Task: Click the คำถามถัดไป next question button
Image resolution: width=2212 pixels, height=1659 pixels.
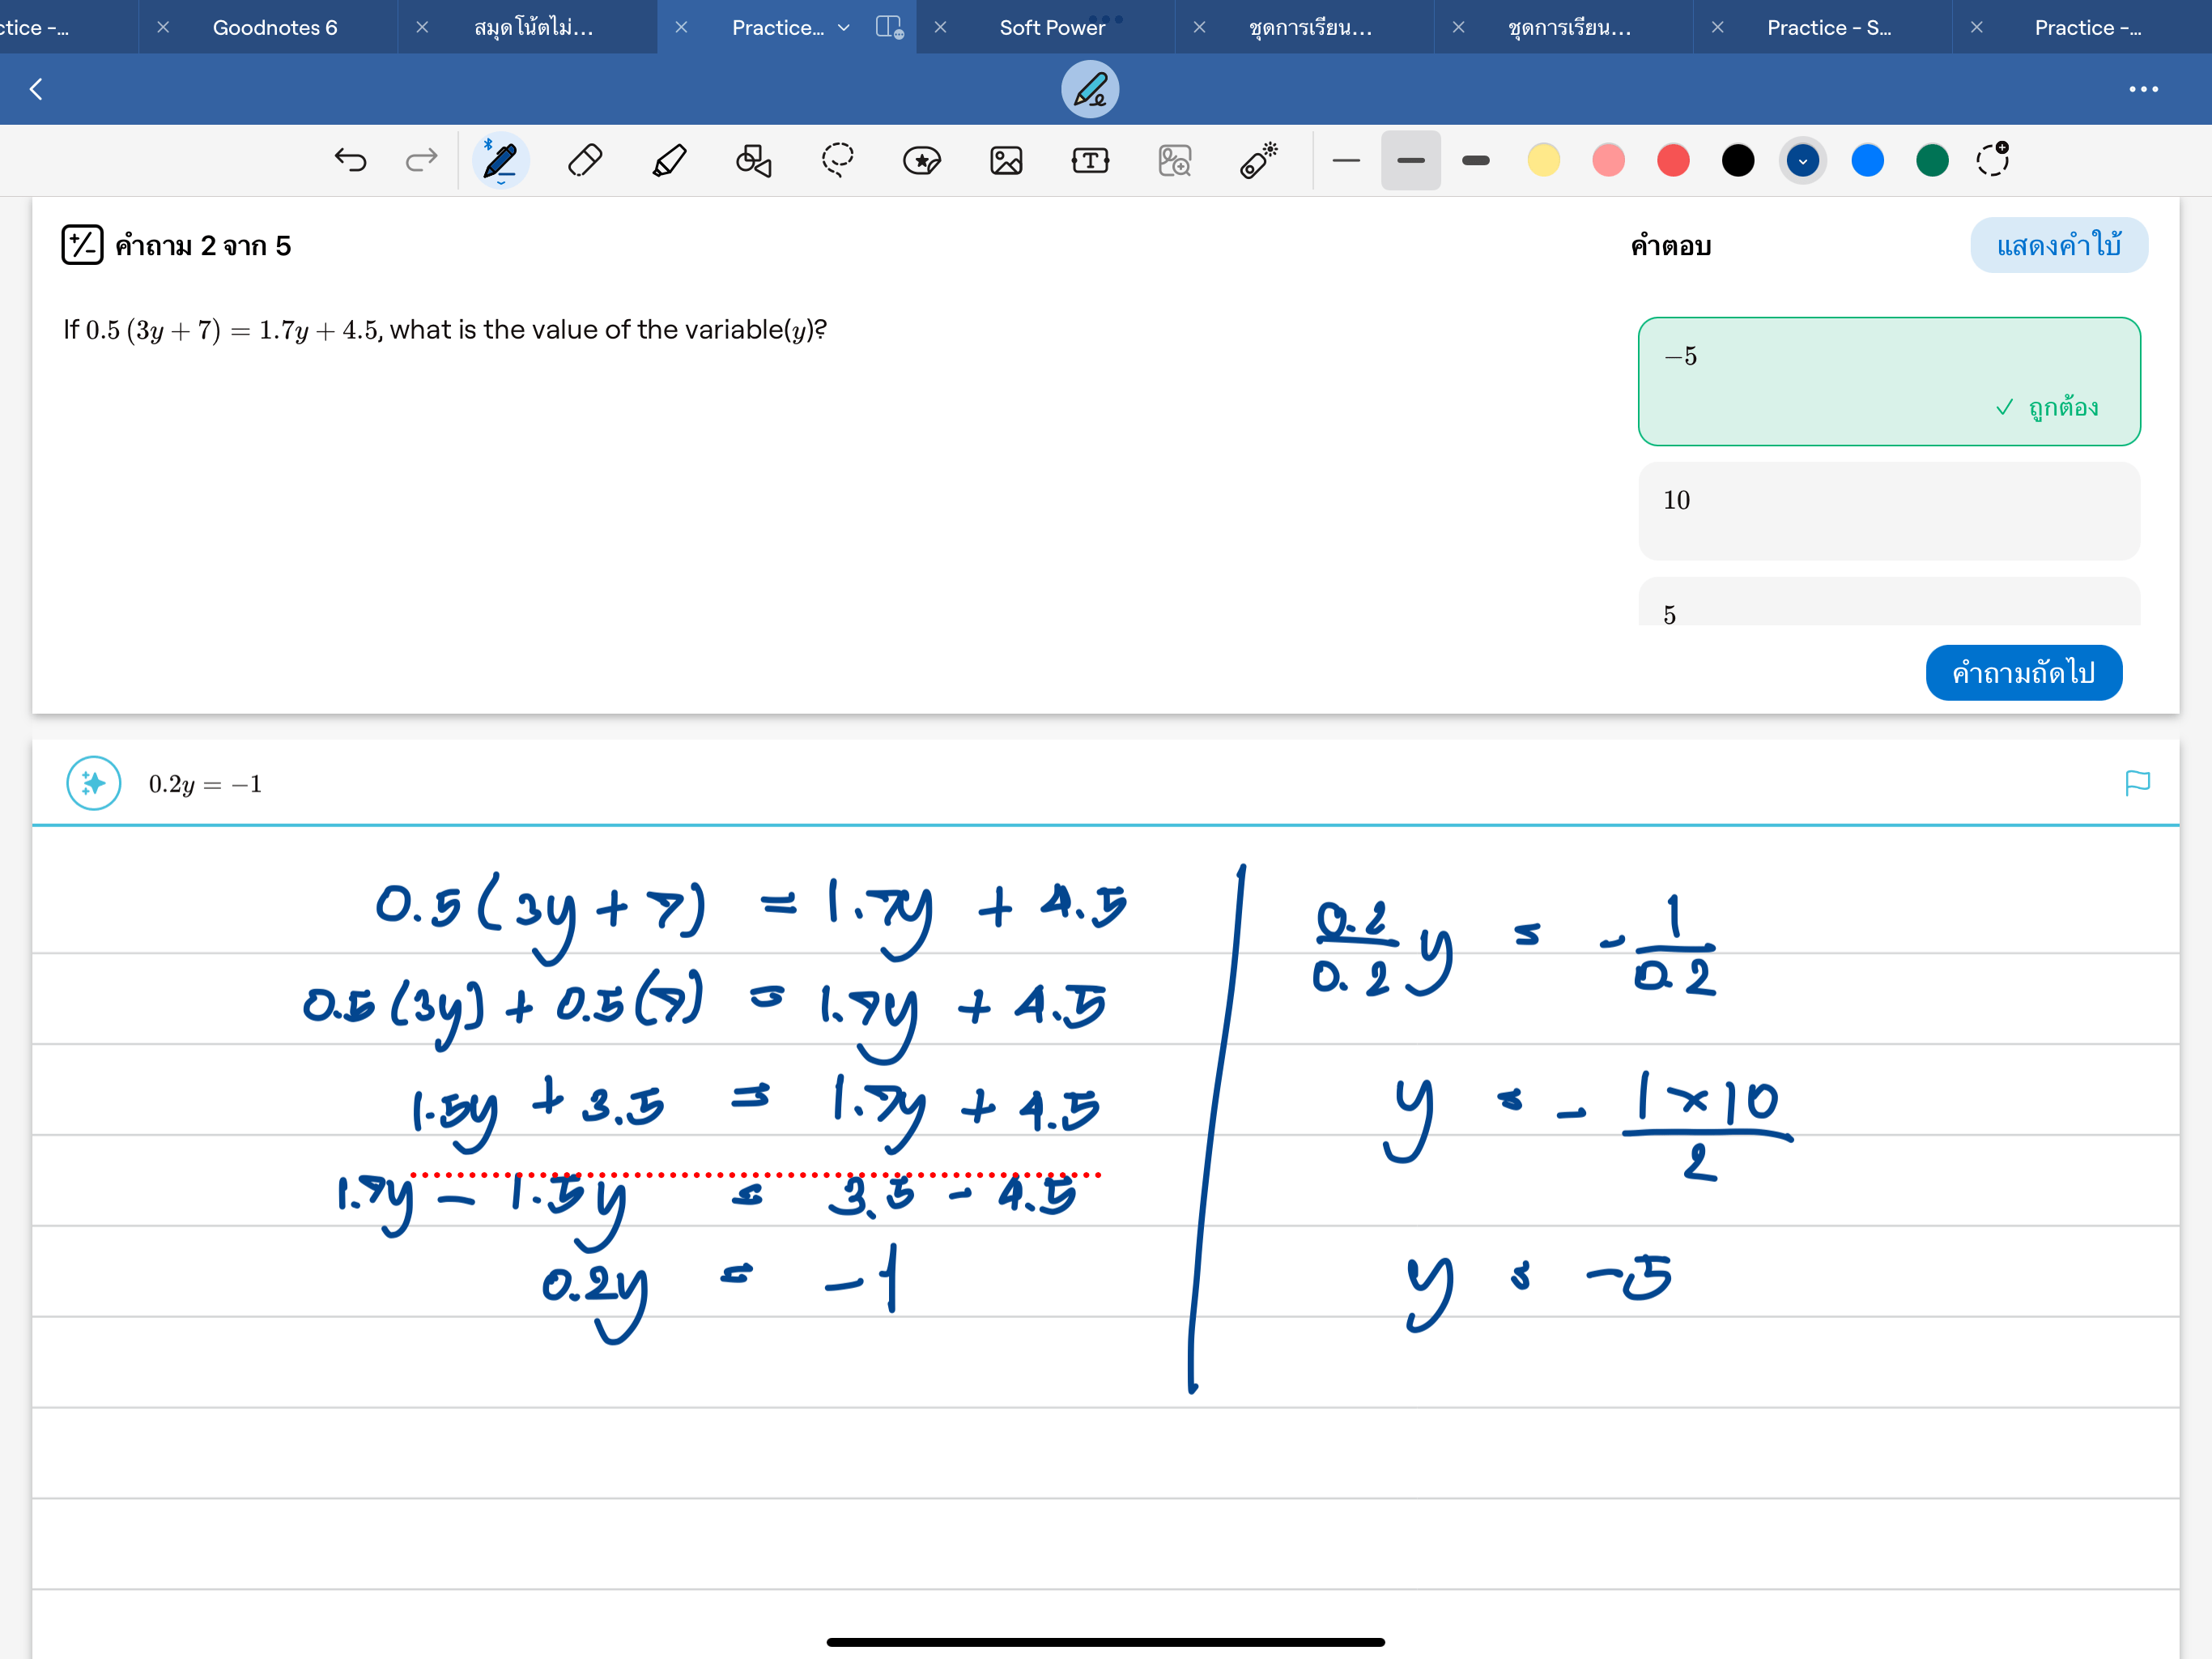Action: point(2023,672)
